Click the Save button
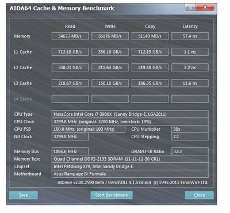Viewport: 230px width, 213px height. tap(24, 195)
